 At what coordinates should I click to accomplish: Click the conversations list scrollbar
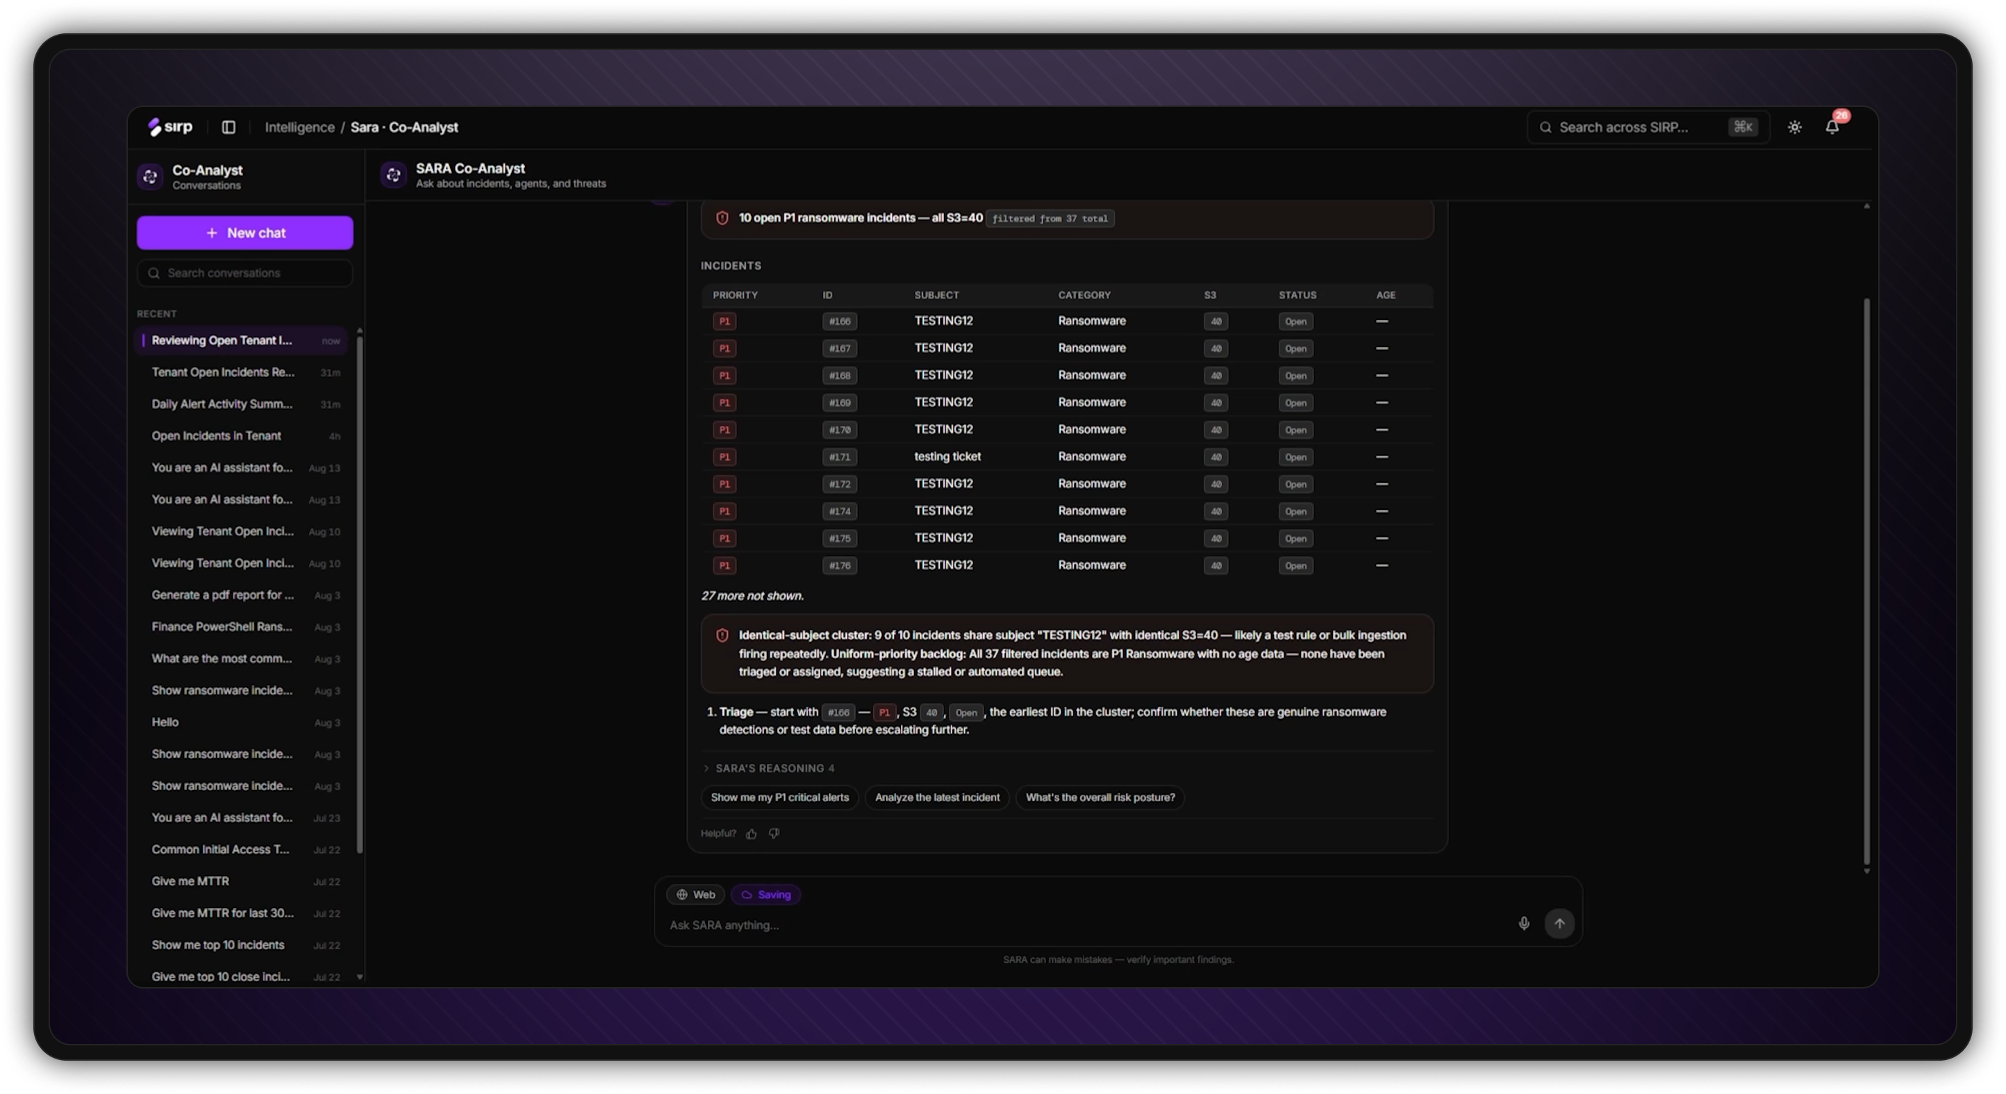[360, 594]
